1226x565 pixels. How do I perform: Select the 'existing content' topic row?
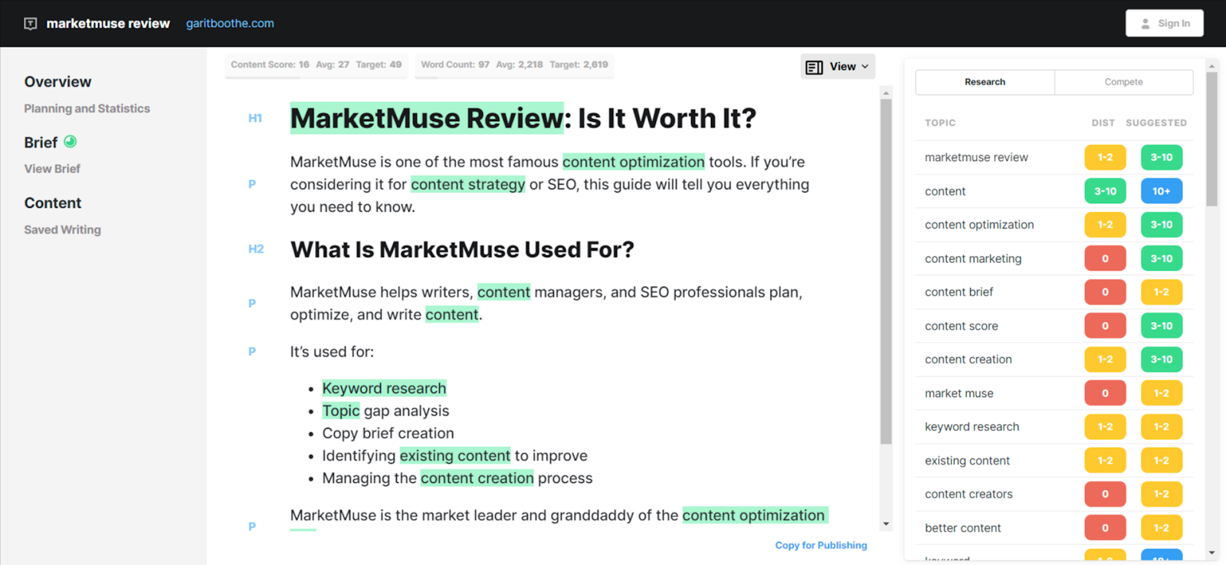click(x=1054, y=461)
